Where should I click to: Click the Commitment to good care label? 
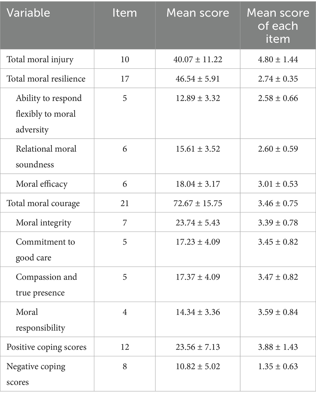click(45, 250)
